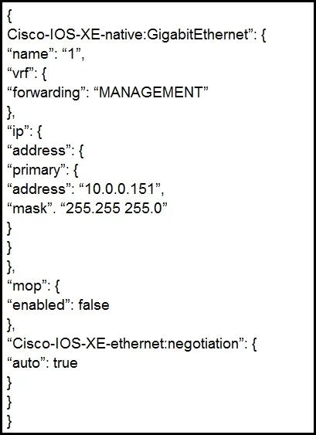Click the "address" key above primary
316x435 pixels.
click(x=39, y=151)
